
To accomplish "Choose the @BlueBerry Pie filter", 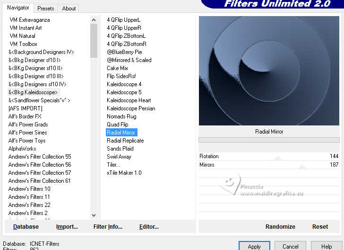I will 124,52.
